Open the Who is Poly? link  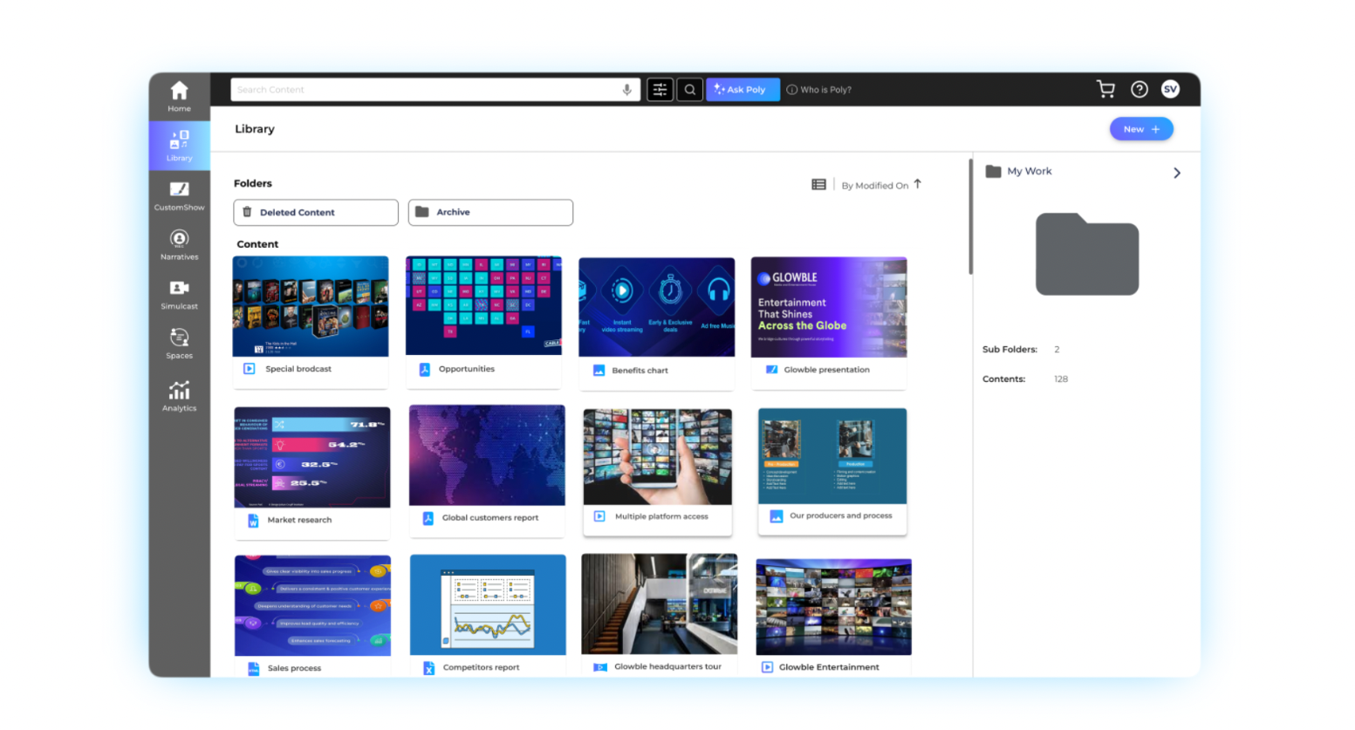coord(819,90)
